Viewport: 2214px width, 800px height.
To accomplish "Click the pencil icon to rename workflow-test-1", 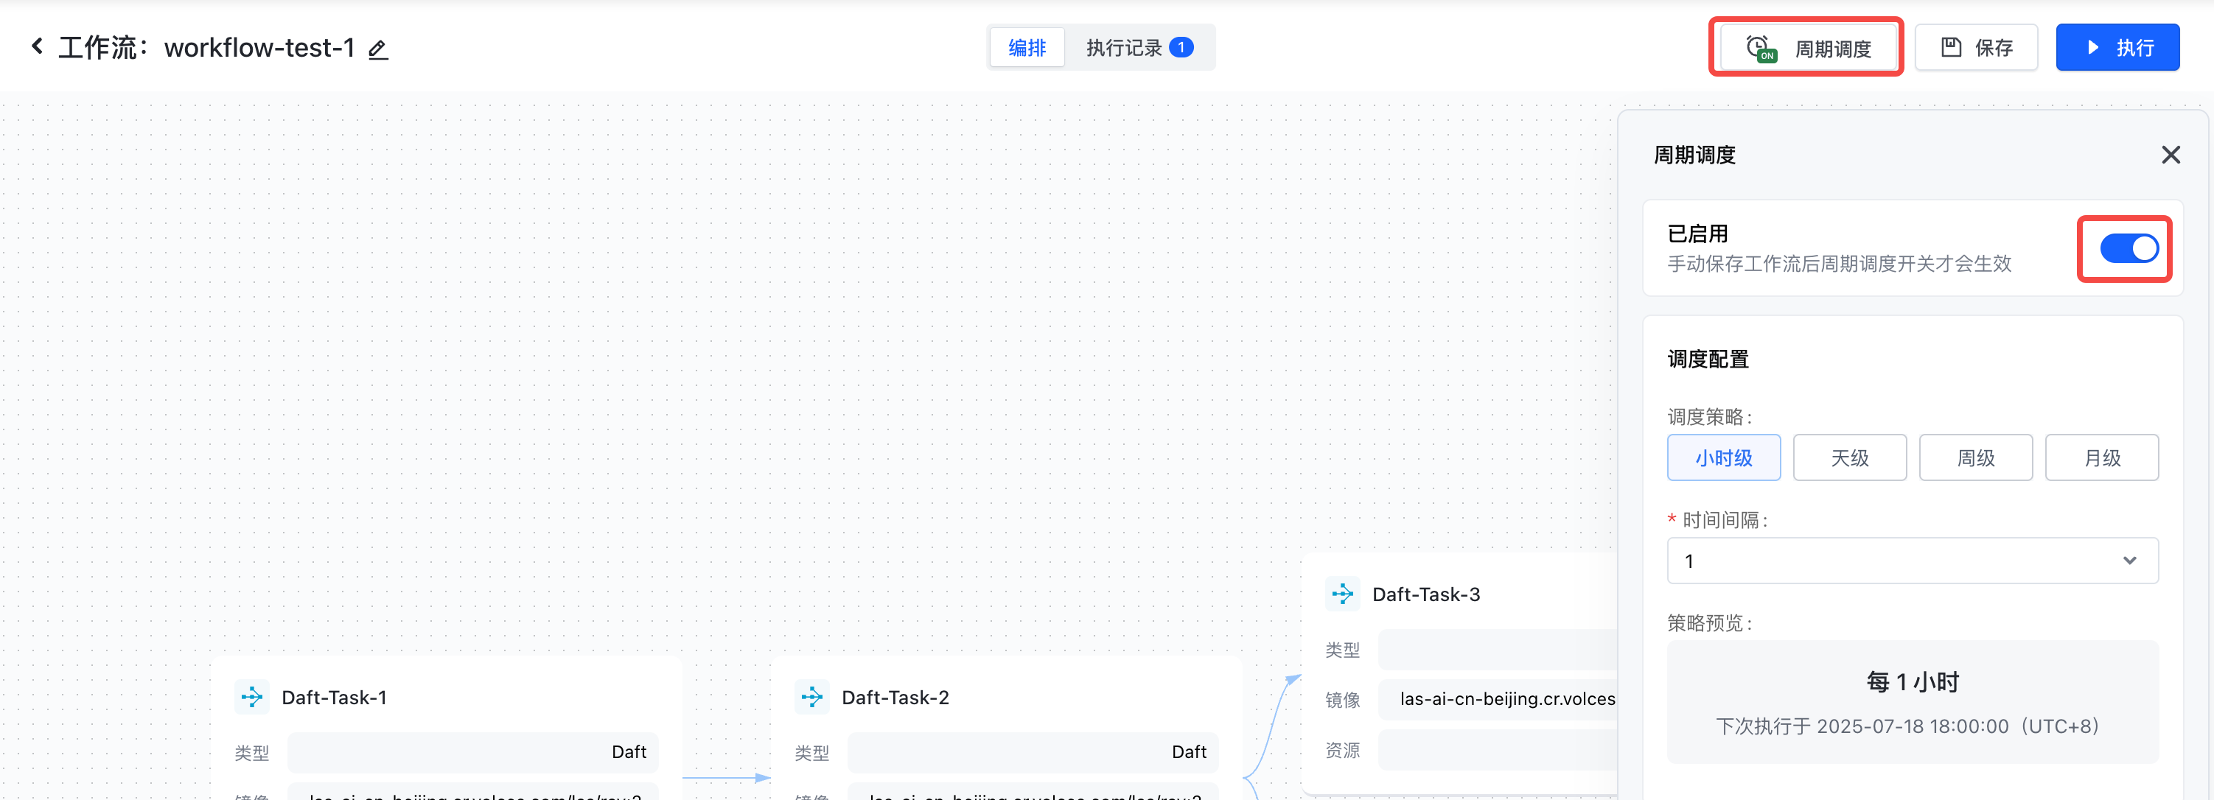I will coord(378,50).
